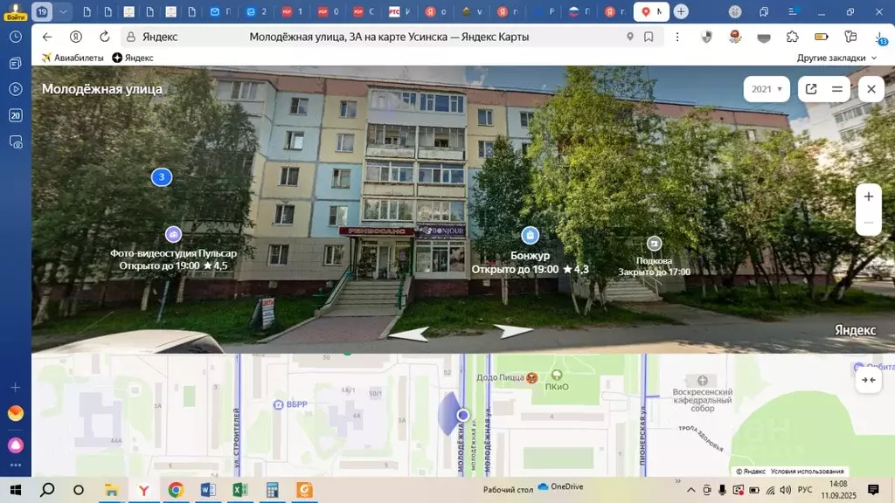This screenshot has height=503, width=895.
Task: Click the Protect shield icon in toolbar
Action: point(706,37)
